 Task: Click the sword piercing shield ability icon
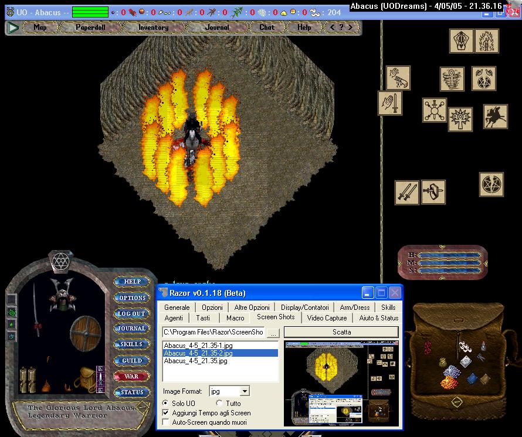tap(433, 192)
